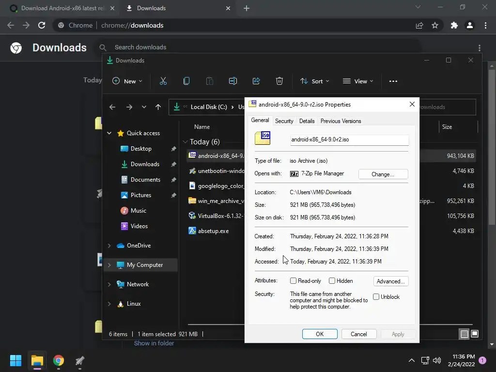Select absetup.exe in file list

coord(213,231)
